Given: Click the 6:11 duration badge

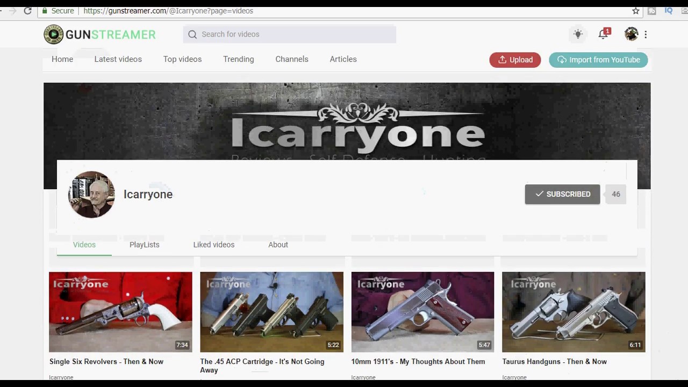Looking at the screenshot, I should point(635,345).
